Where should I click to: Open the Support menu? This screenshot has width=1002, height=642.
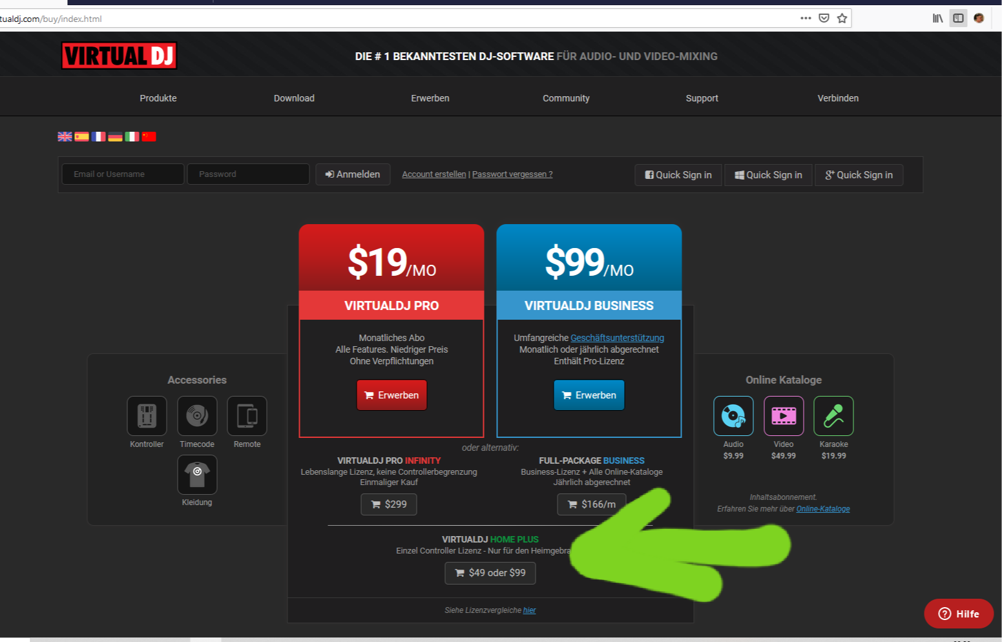click(702, 98)
